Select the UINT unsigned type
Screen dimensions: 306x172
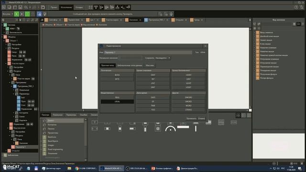tap(188, 79)
